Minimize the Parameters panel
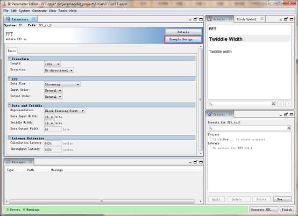This screenshot has width=298, height=216. (190, 19)
